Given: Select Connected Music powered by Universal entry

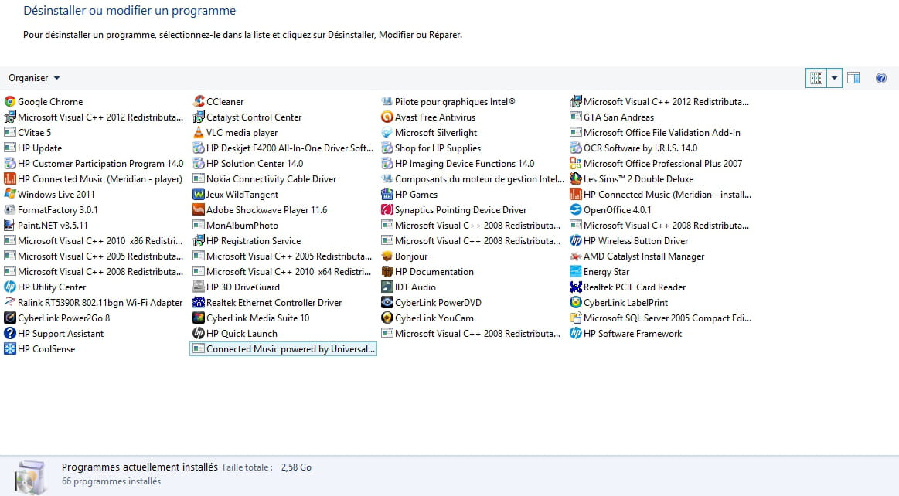Looking at the screenshot, I should pyautogui.click(x=290, y=349).
